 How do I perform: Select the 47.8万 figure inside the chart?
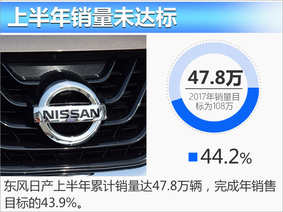tap(215, 78)
